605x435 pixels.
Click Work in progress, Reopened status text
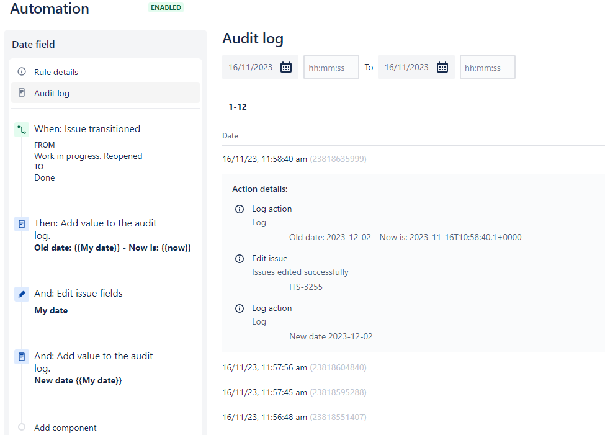click(x=88, y=156)
